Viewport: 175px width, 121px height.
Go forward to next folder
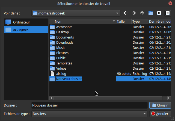click(134, 13)
